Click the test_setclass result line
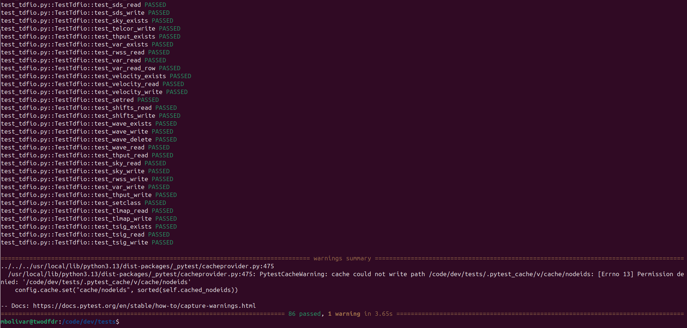Image resolution: width=687 pixels, height=328 pixels. click(83, 203)
